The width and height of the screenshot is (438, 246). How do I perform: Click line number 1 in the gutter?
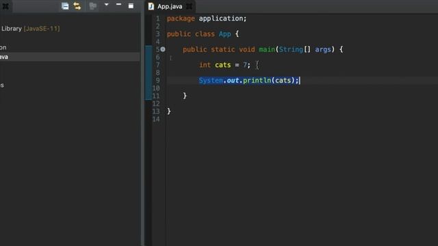pos(158,18)
